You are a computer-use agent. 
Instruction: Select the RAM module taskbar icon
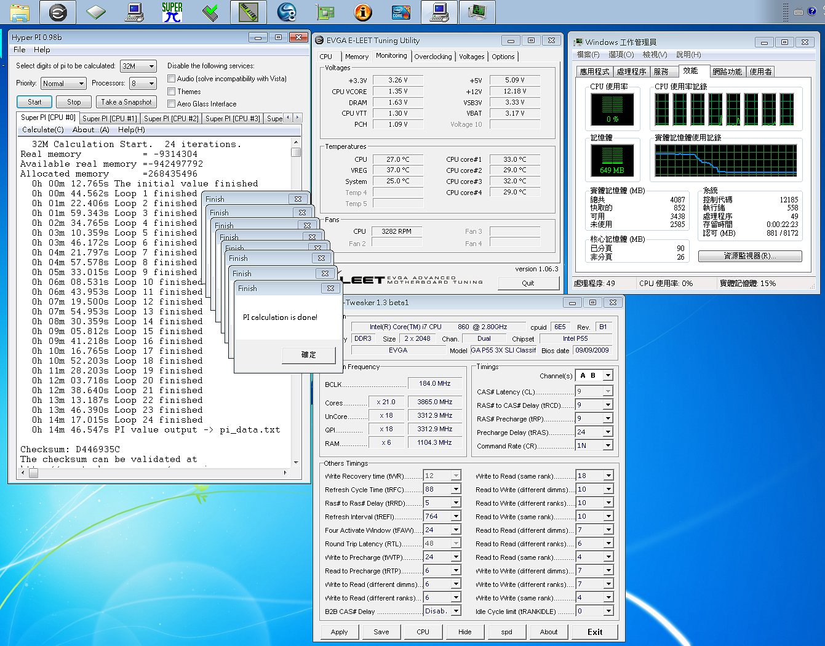[x=249, y=12]
